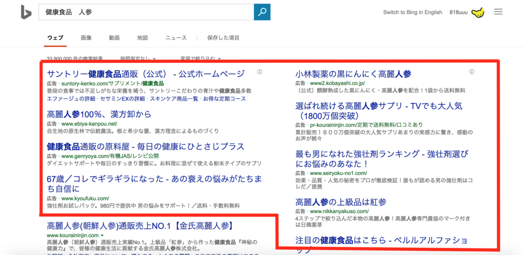Open 選ばれ続ける高麗人参サプリ ad title
The height and width of the screenshot is (255, 524).
point(379,111)
